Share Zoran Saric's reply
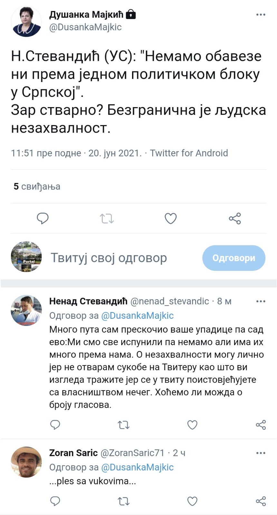 [x=261, y=501]
